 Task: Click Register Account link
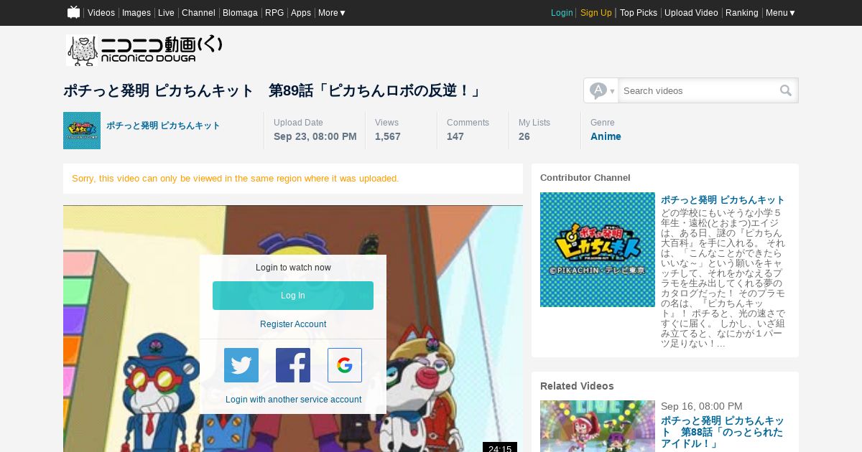293,324
